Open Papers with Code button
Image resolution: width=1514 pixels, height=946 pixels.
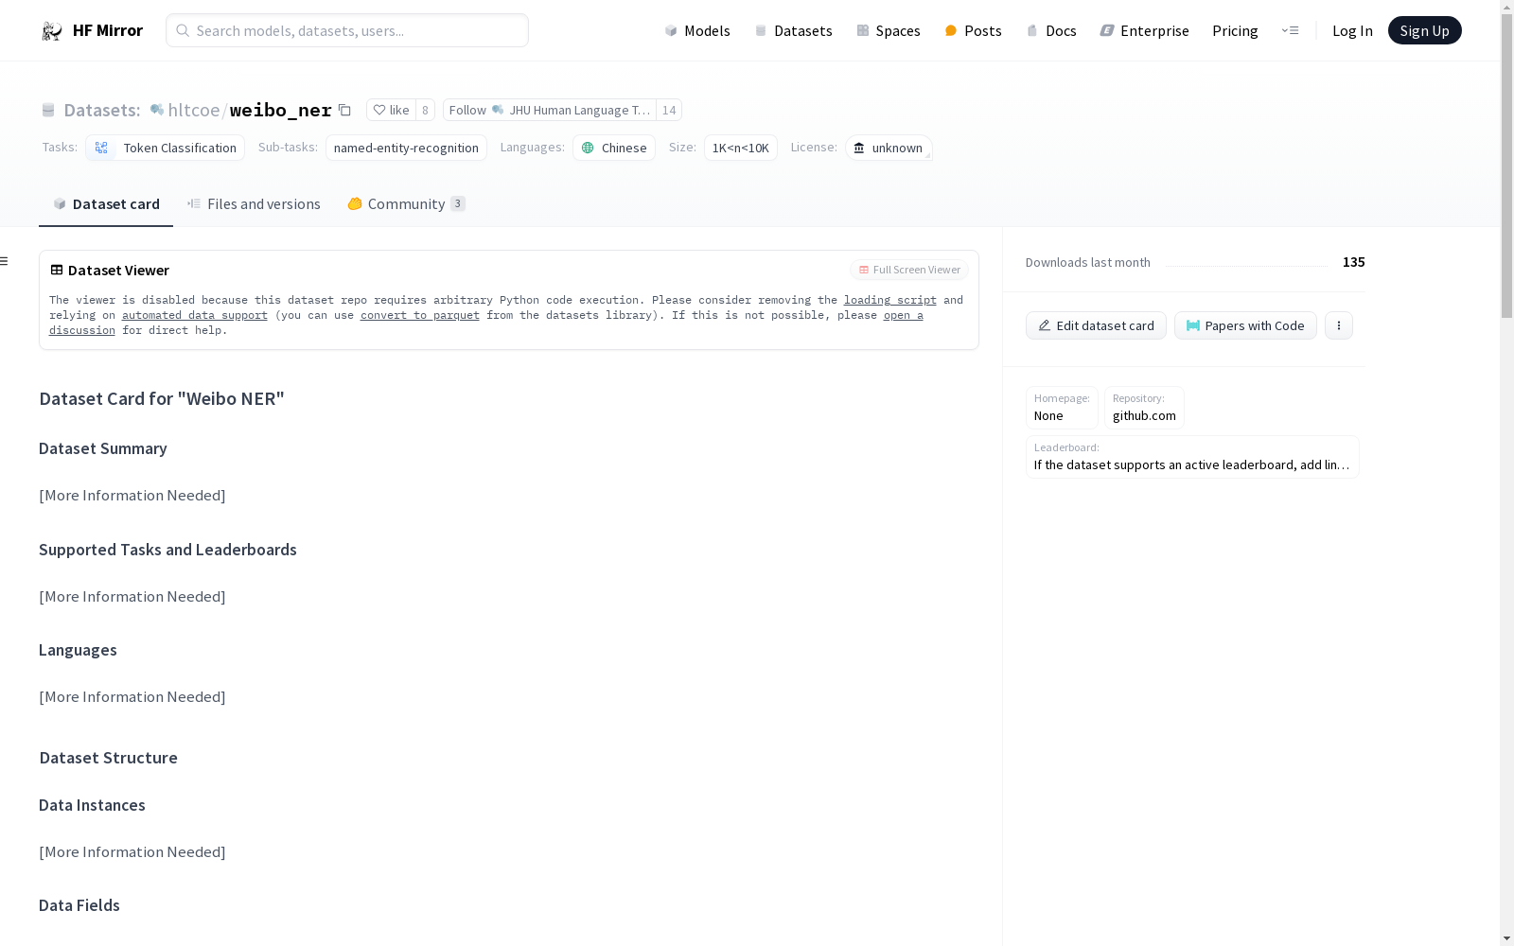pyautogui.click(x=1245, y=325)
